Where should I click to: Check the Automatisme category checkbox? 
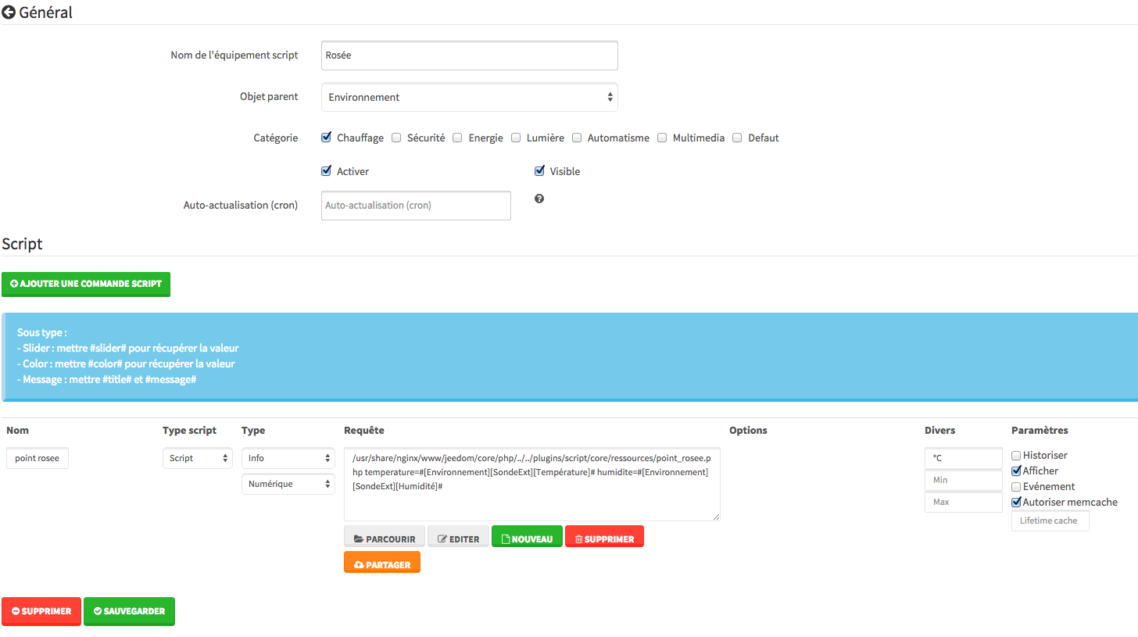[577, 138]
